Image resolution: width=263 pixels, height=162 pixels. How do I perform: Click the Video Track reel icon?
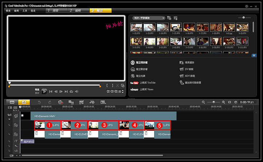[x=16, y=116]
